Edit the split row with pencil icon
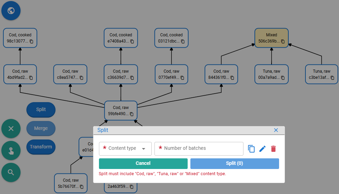The height and width of the screenshot is (194, 339). [x=262, y=149]
